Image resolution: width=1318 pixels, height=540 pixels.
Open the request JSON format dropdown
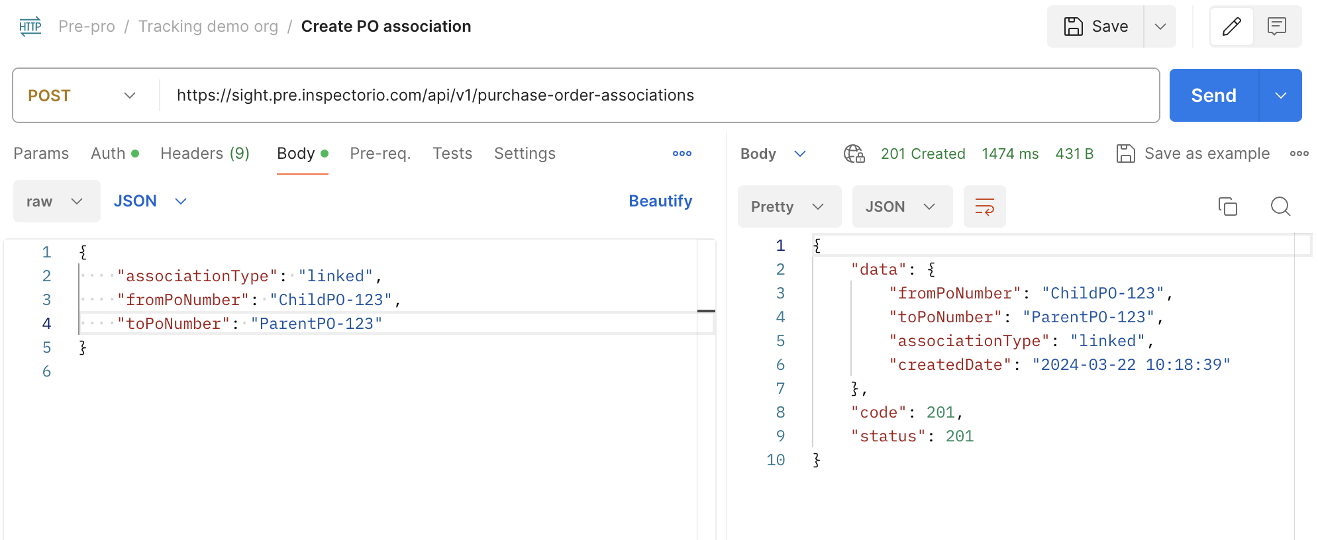[150, 201]
